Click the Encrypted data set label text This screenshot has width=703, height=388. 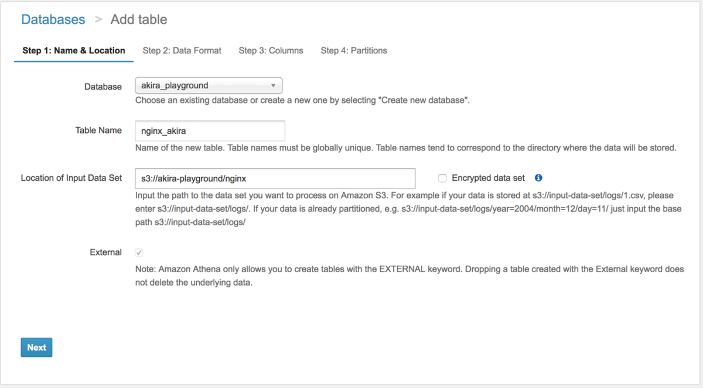[x=488, y=178]
